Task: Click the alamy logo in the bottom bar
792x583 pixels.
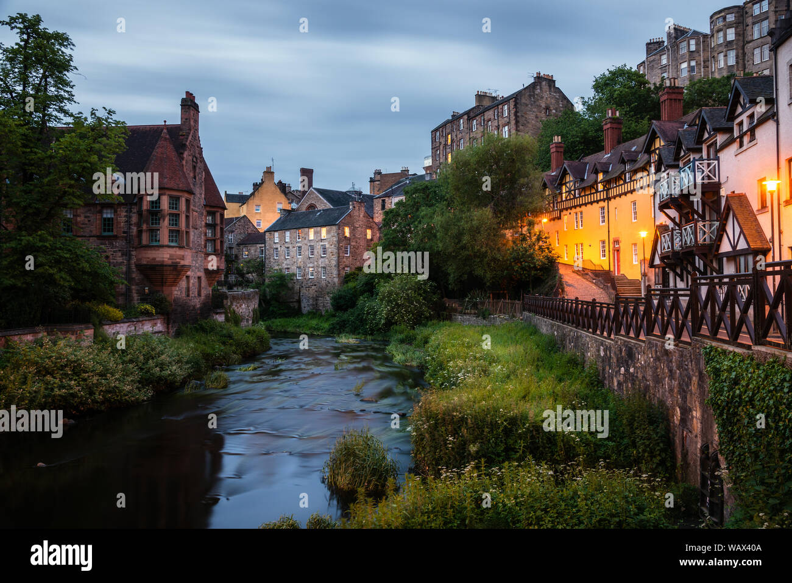Action: tap(61, 556)
